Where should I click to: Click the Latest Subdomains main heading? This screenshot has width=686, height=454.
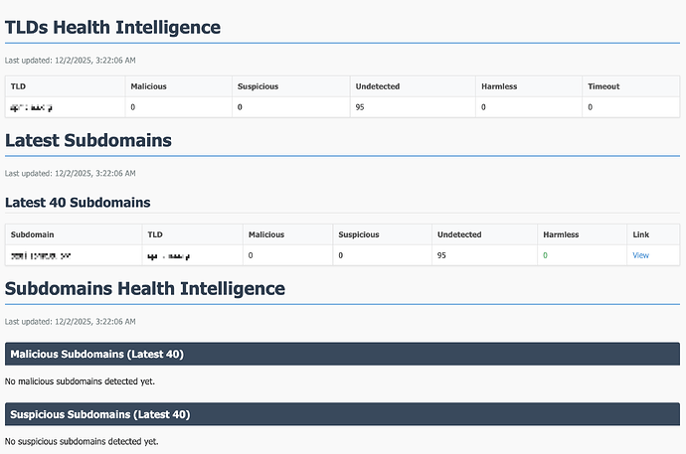point(87,141)
